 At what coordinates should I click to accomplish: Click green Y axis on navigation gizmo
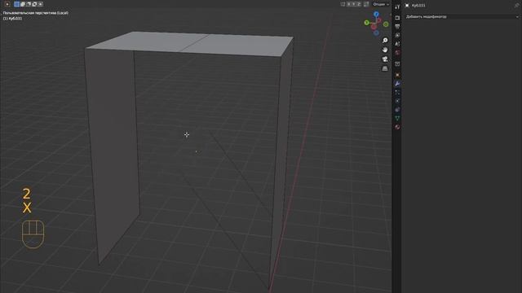(x=366, y=23)
